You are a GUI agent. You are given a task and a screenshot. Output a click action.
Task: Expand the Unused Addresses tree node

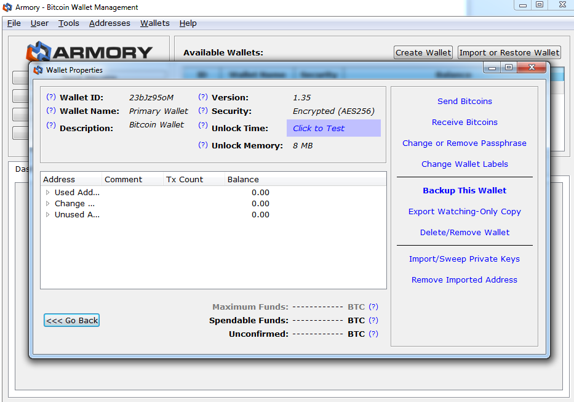[x=47, y=214]
